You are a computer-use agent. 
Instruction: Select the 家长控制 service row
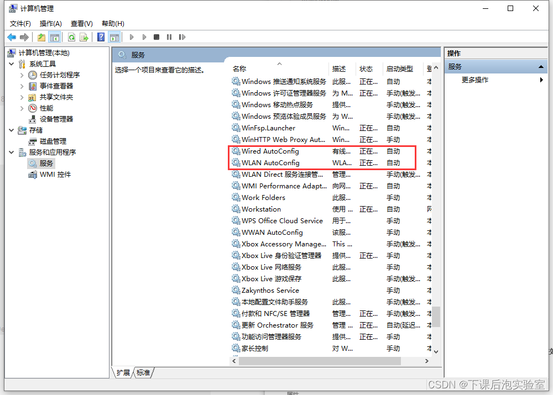click(331, 348)
